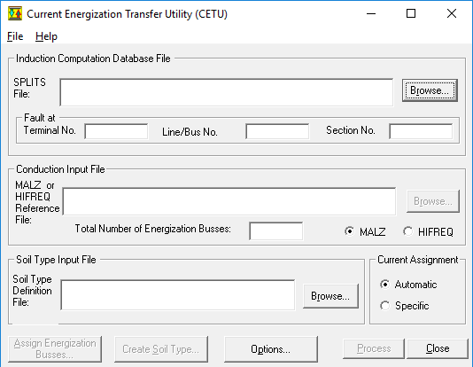Click the Soil Type Definition File field
Image resolution: width=473 pixels, height=367 pixels.
178,295
